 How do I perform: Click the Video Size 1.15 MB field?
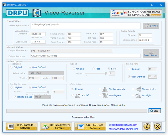(38, 42)
